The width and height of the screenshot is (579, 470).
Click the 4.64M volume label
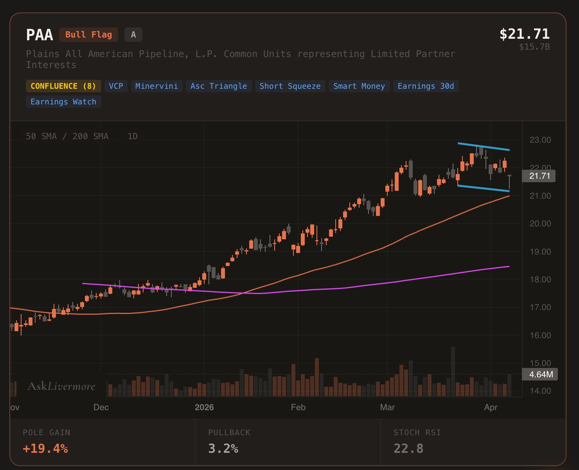point(541,374)
